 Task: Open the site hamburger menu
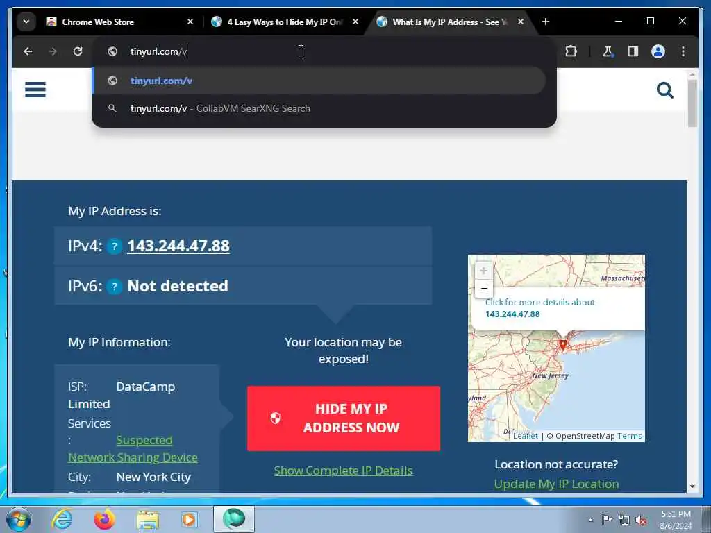coord(35,90)
